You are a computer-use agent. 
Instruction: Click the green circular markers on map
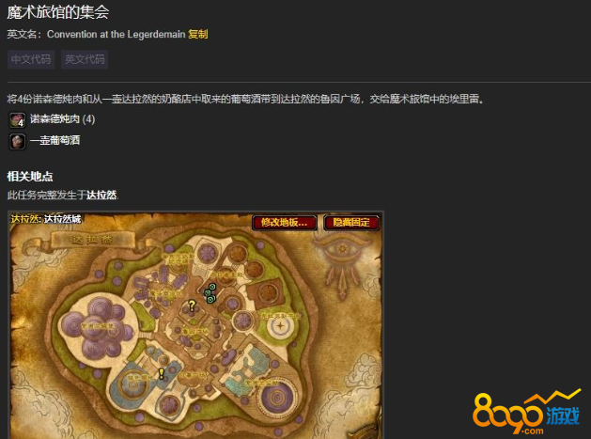[x=210, y=293]
